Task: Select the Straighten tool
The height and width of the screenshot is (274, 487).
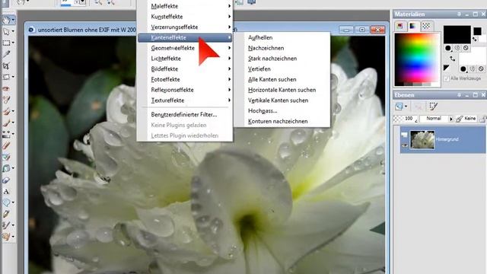Action: [x=6, y=77]
